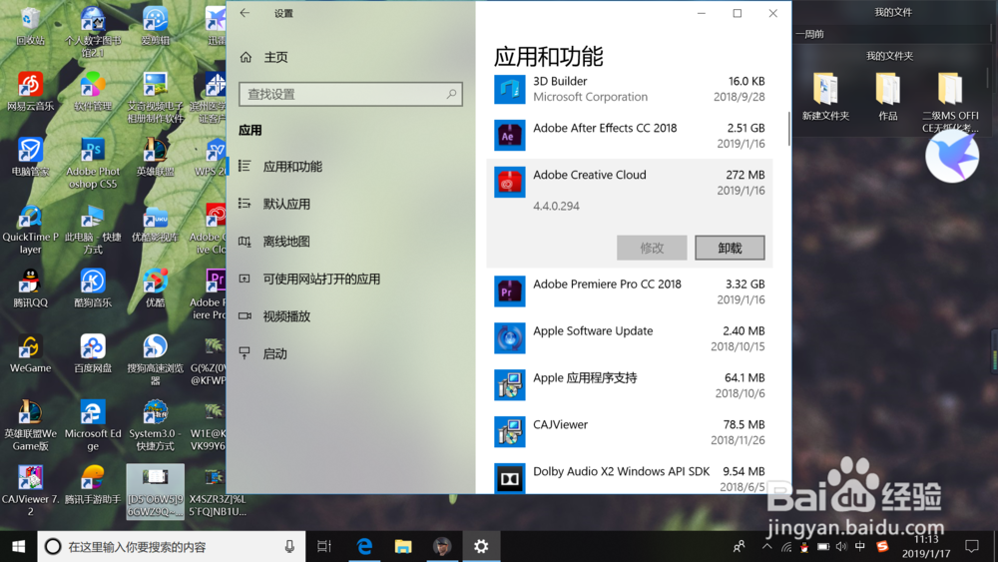998x562 pixels.
Task: Select the Apple Software Update icon
Action: 510,338
